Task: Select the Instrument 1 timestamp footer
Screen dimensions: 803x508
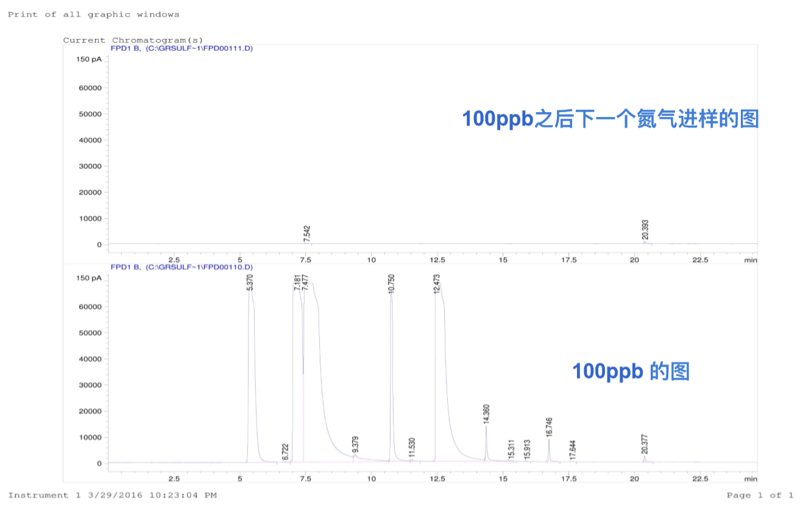Action: (x=112, y=495)
